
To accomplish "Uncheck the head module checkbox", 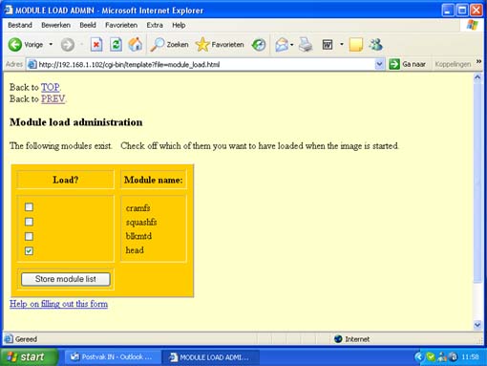I will click(29, 251).
